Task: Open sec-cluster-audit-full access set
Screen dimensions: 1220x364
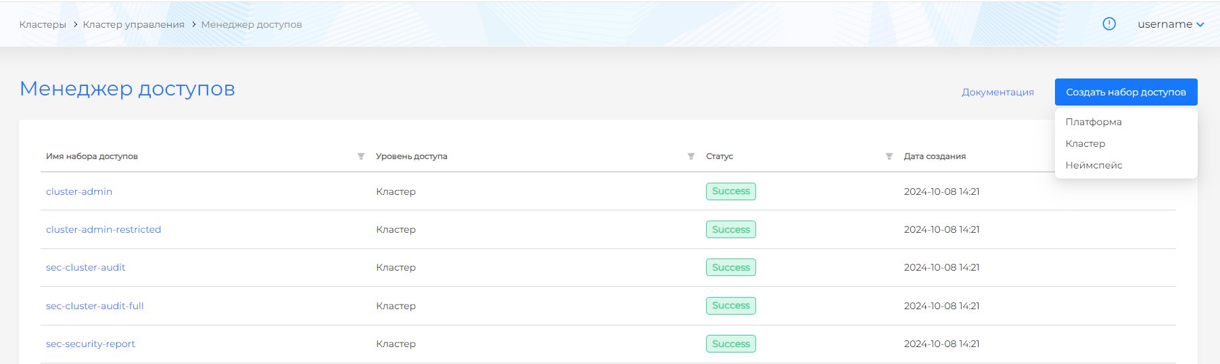Action: (95, 306)
